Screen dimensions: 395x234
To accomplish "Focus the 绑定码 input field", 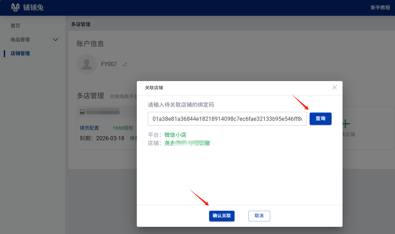I will [227, 119].
